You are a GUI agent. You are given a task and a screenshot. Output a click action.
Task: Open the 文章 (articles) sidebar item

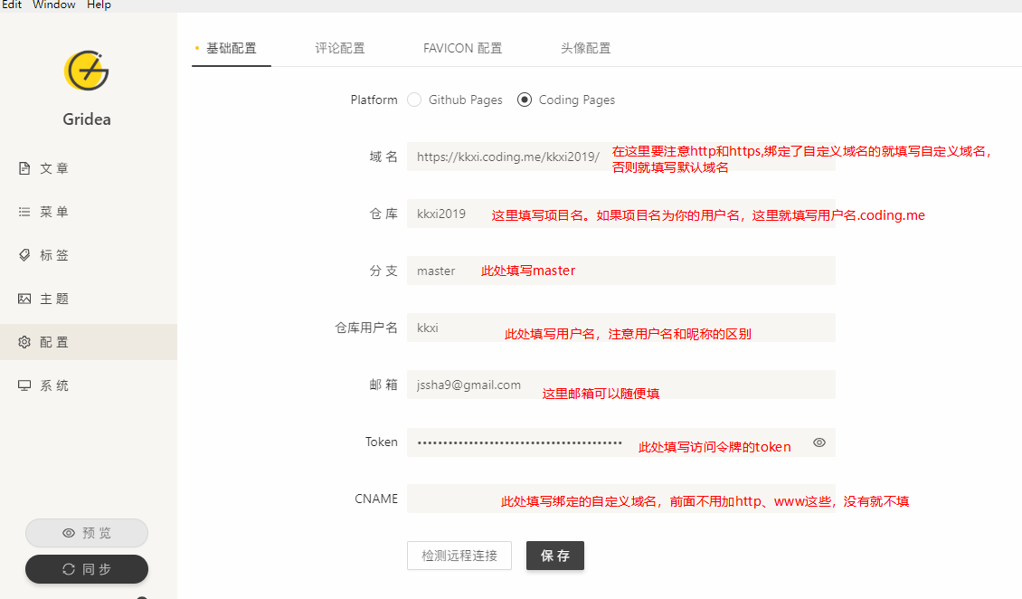point(89,168)
